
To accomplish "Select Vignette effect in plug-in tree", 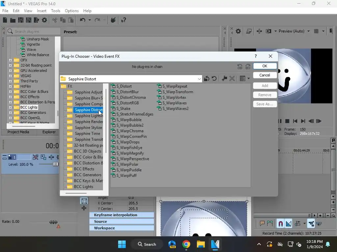I will (x=33, y=44).
